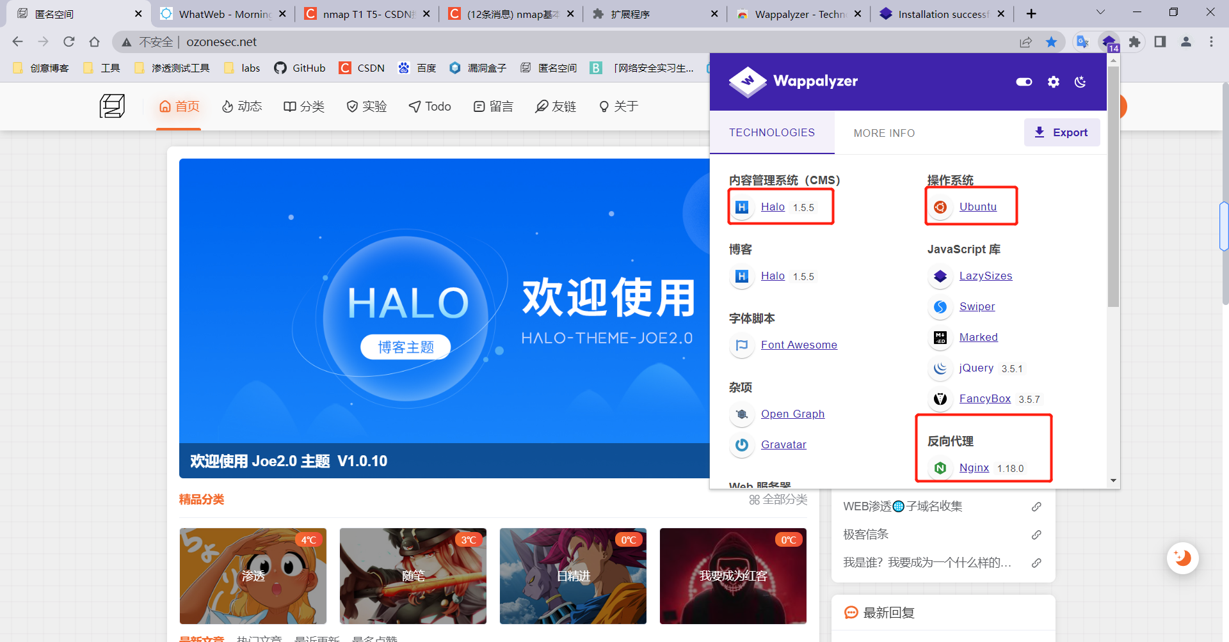1229x642 pixels.
Task: Open the 实验 navigation item
Action: coord(367,106)
